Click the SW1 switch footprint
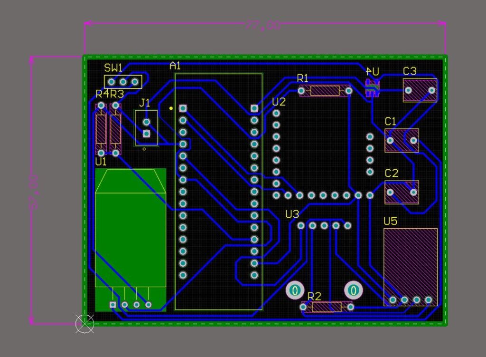Viewport: 486px width, 357px height. click(123, 81)
